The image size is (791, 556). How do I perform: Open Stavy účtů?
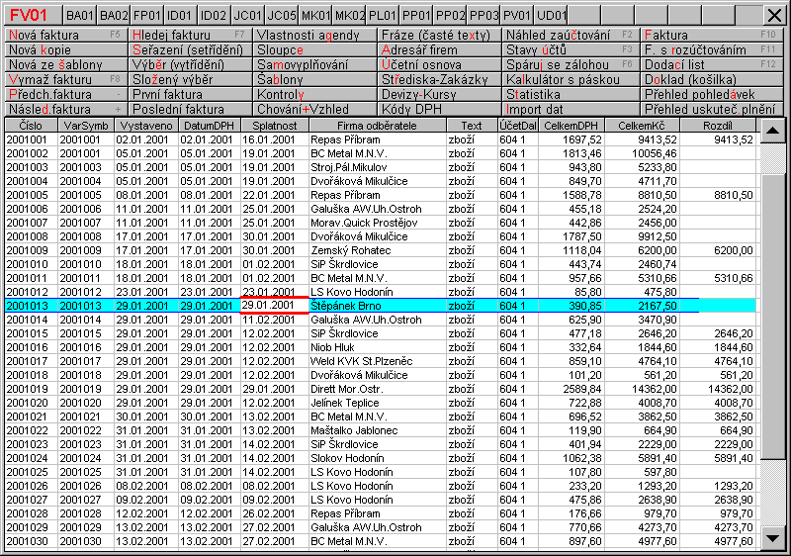[x=571, y=49]
